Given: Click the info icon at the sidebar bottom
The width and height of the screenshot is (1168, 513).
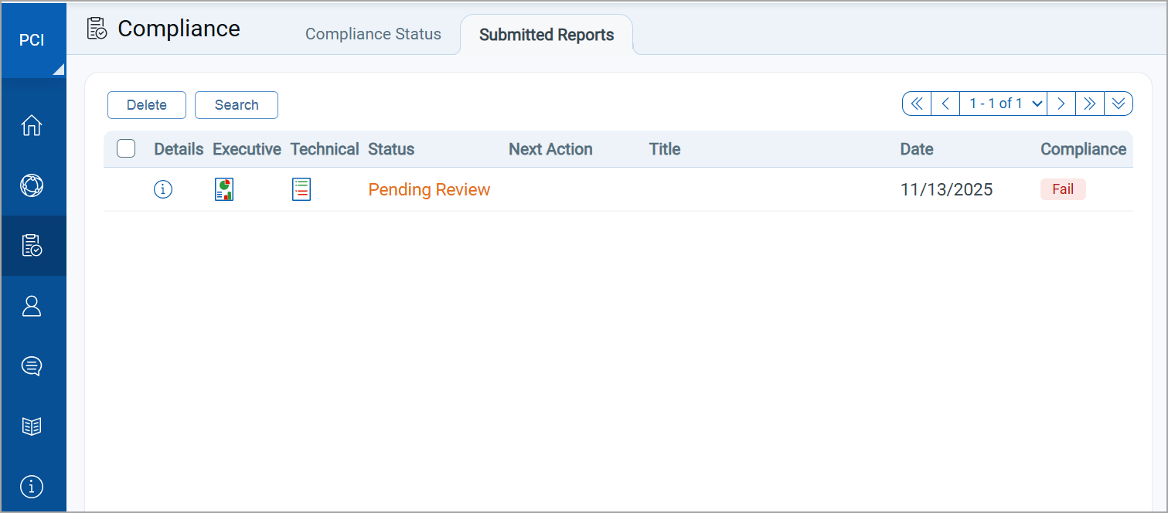Looking at the screenshot, I should click(x=32, y=487).
